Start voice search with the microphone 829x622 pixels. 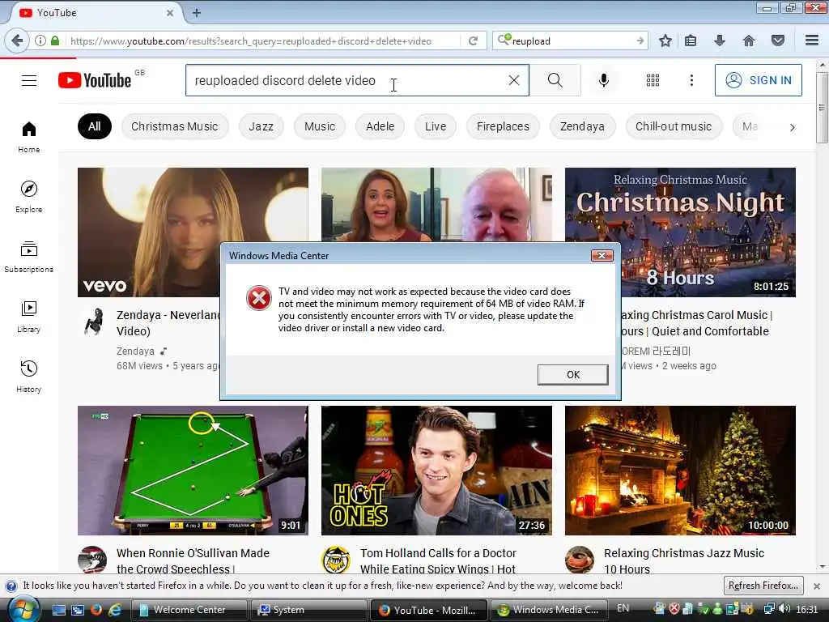[x=604, y=80]
